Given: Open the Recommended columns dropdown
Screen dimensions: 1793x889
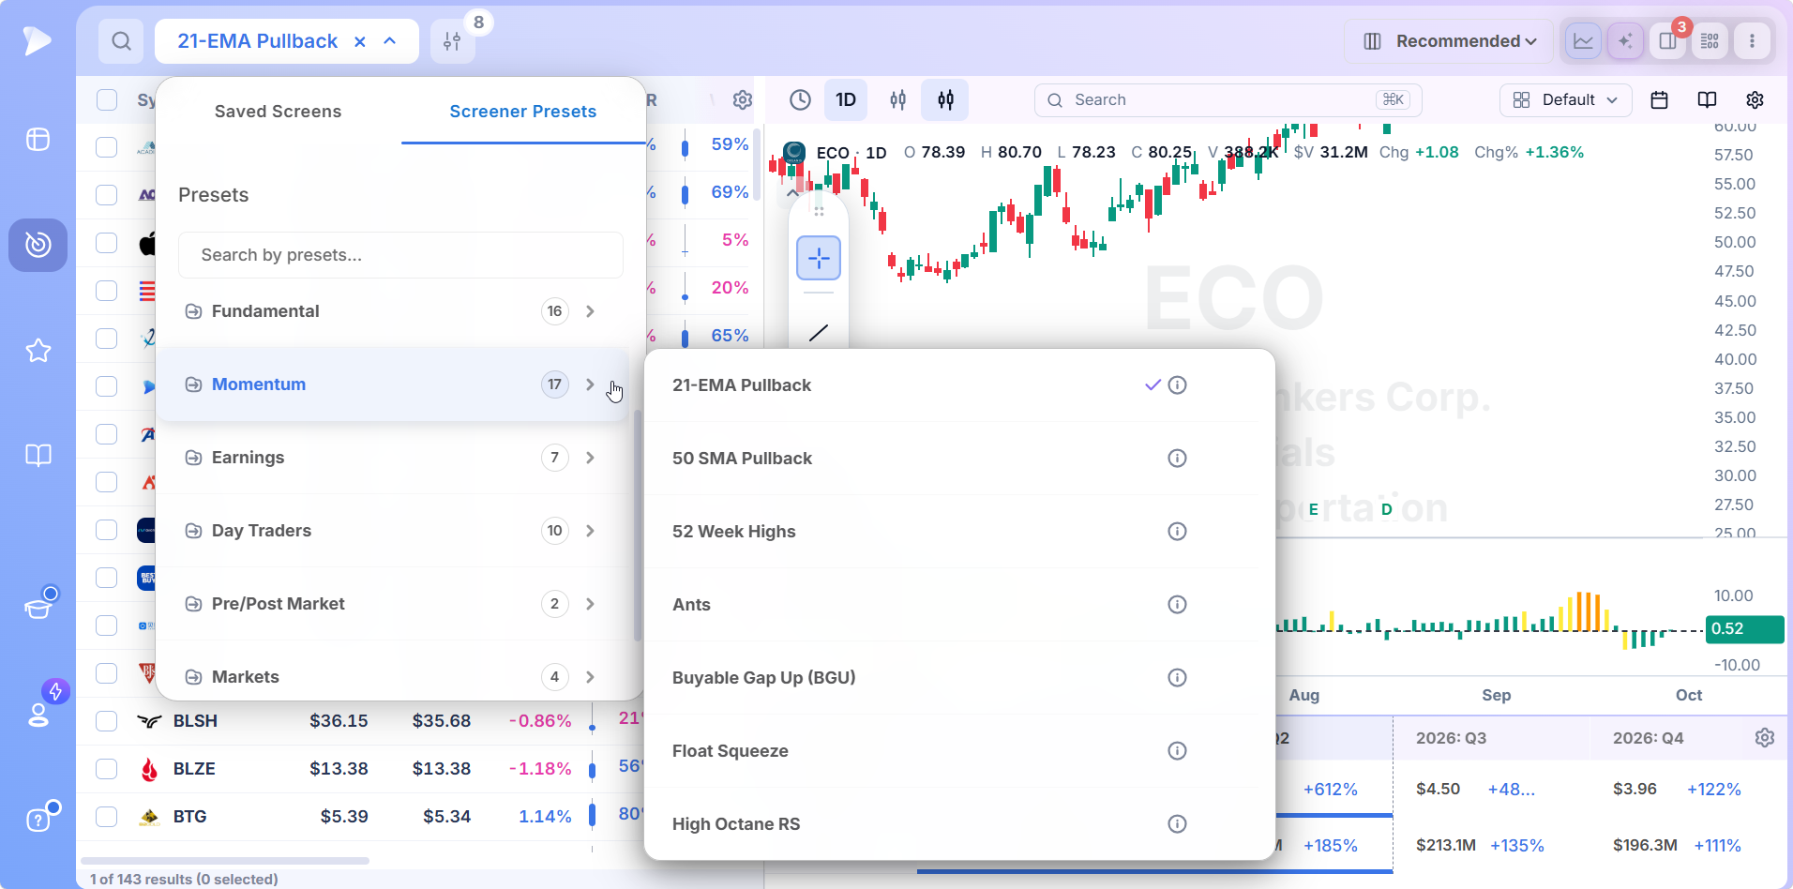Looking at the screenshot, I should [1450, 41].
